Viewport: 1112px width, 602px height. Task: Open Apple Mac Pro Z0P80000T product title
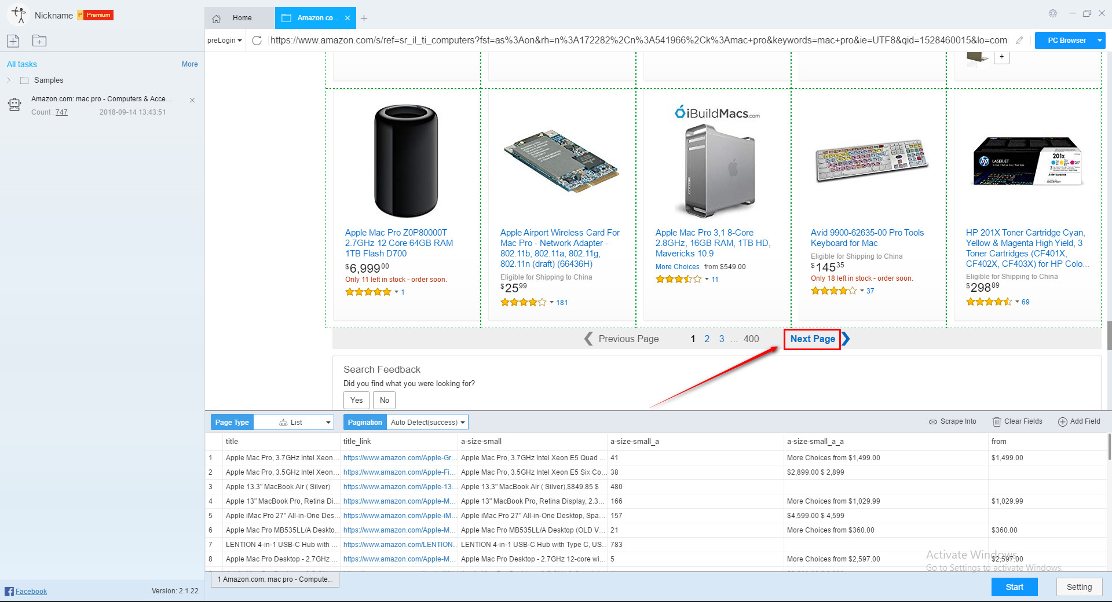399,243
